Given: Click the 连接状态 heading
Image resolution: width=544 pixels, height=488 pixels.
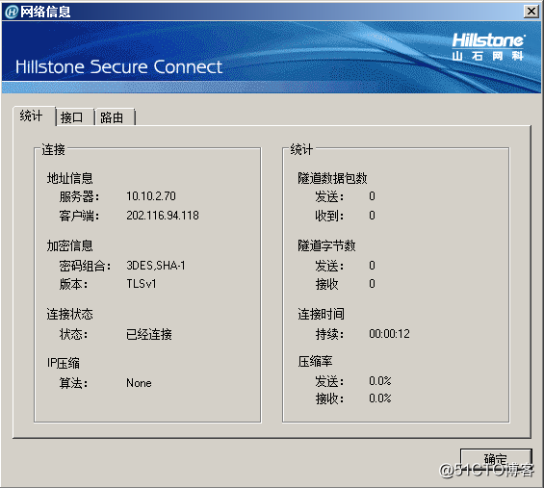Looking at the screenshot, I should pos(69,314).
